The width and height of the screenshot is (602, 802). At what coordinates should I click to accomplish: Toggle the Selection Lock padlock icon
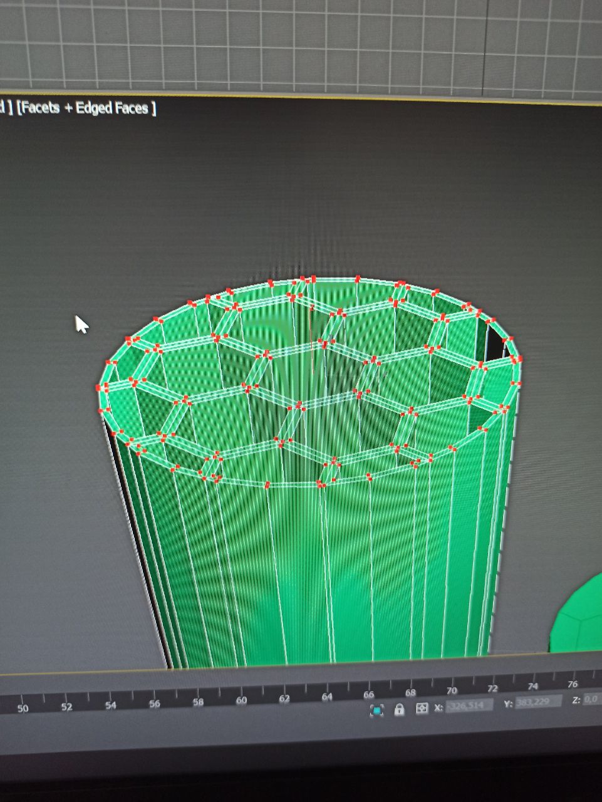pos(399,709)
